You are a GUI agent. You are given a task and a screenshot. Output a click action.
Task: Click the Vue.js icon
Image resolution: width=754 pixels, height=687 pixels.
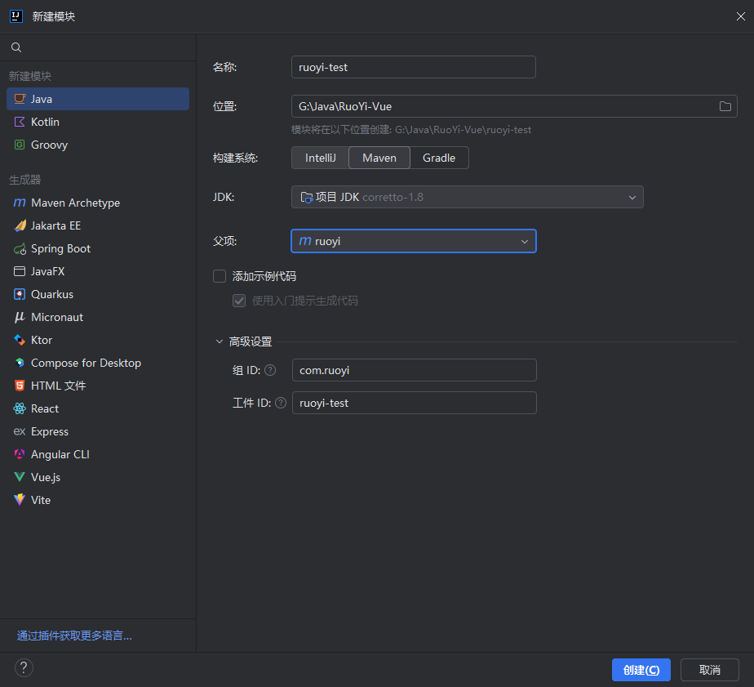[20, 477]
